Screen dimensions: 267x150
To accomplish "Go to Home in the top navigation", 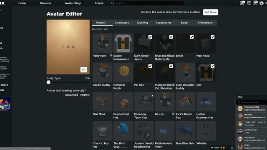I will [x=22, y=3].
